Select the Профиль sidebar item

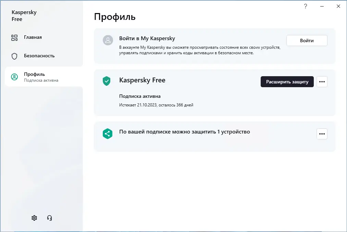(x=41, y=77)
